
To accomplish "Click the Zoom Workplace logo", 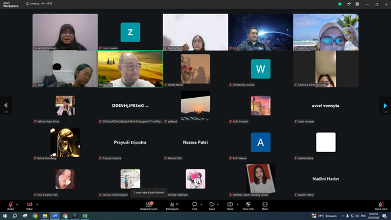I will [x=11, y=5].
